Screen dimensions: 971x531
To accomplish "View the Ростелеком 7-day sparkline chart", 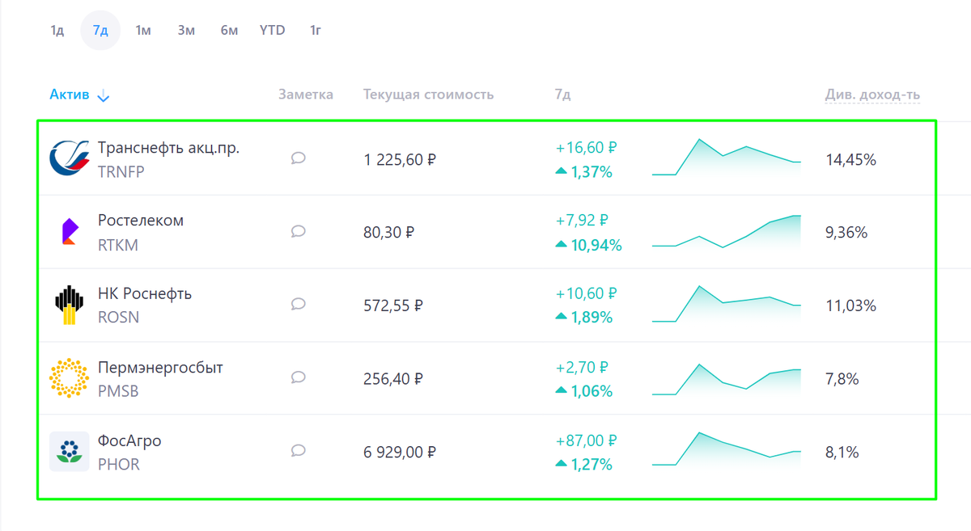I will (x=727, y=231).
